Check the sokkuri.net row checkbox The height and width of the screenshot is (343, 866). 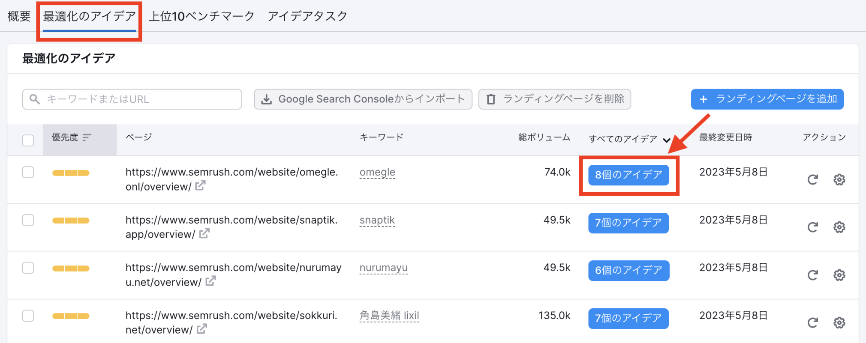click(x=28, y=316)
